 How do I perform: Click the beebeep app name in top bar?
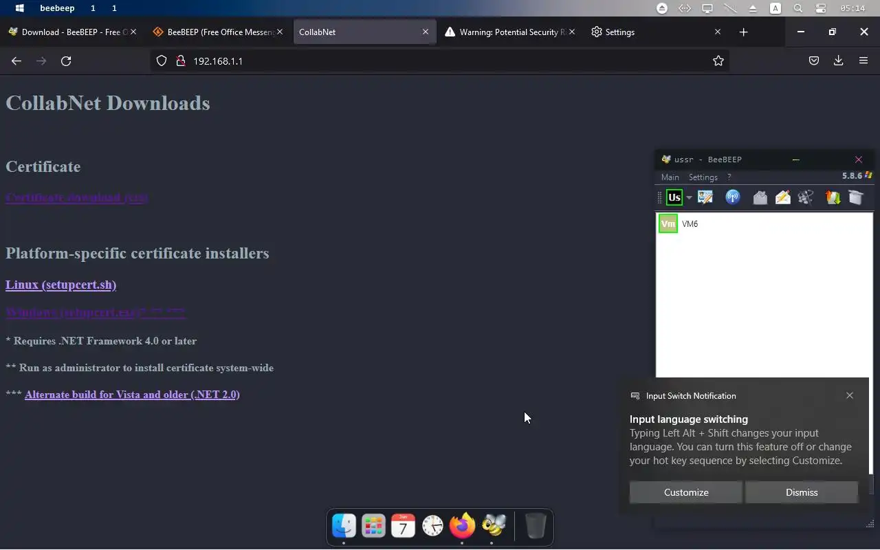click(57, 8)
